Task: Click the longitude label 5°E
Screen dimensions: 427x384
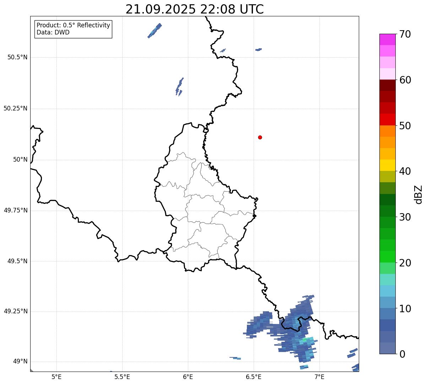Action: click(56, 377)
